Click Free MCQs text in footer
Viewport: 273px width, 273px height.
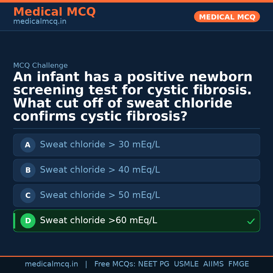pyautogui.click(x=115, y=264)
